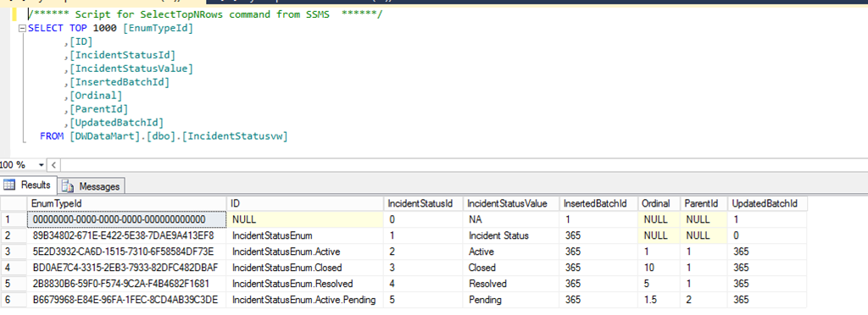Select the Ordinal column header
Image resolution: width=868 pixels, height=315 pixels.
659,203
